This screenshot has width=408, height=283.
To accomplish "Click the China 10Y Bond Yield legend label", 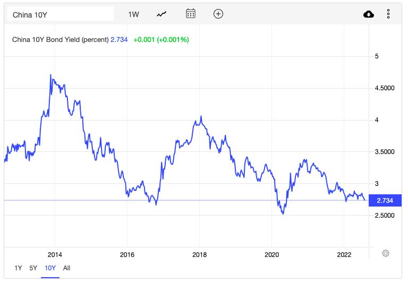I will [60, 39].
